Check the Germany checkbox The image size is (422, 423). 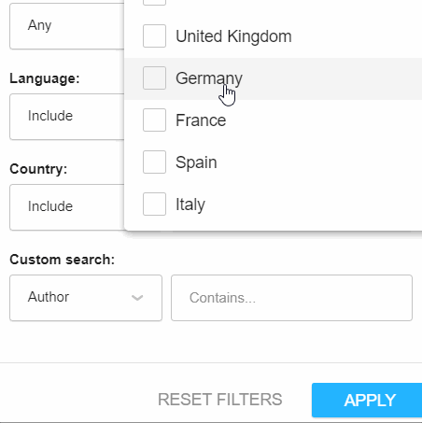[x=154, y=78]
